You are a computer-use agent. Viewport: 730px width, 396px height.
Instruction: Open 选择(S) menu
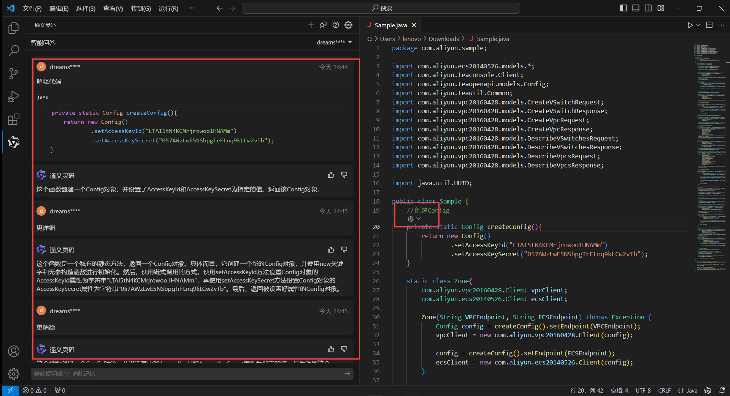pos(86,8)
